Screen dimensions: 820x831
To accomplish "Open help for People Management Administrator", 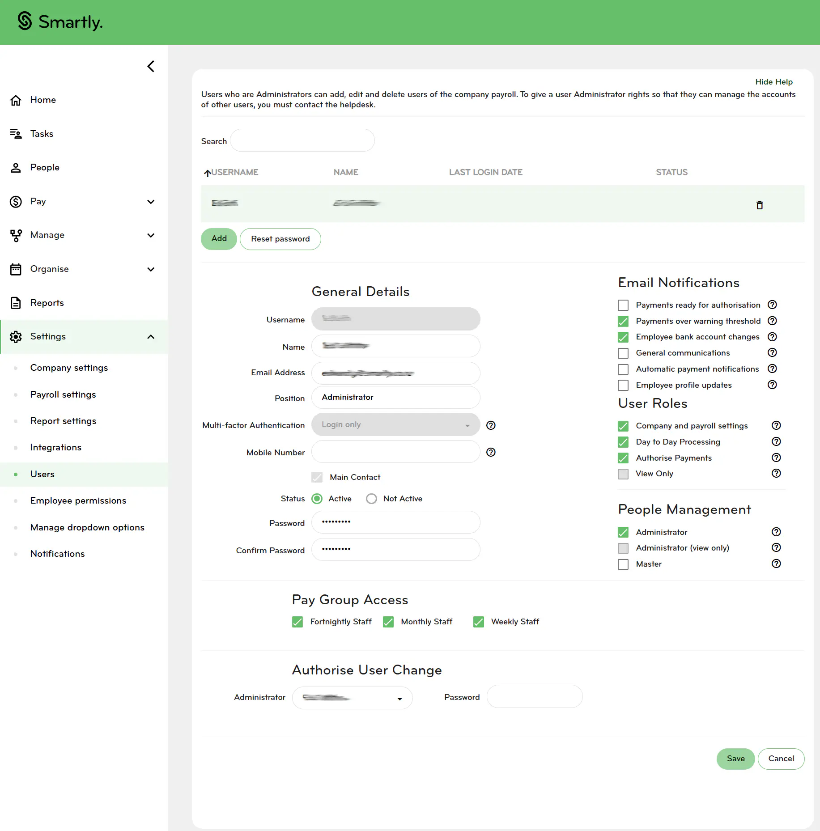I will point(776,532).
